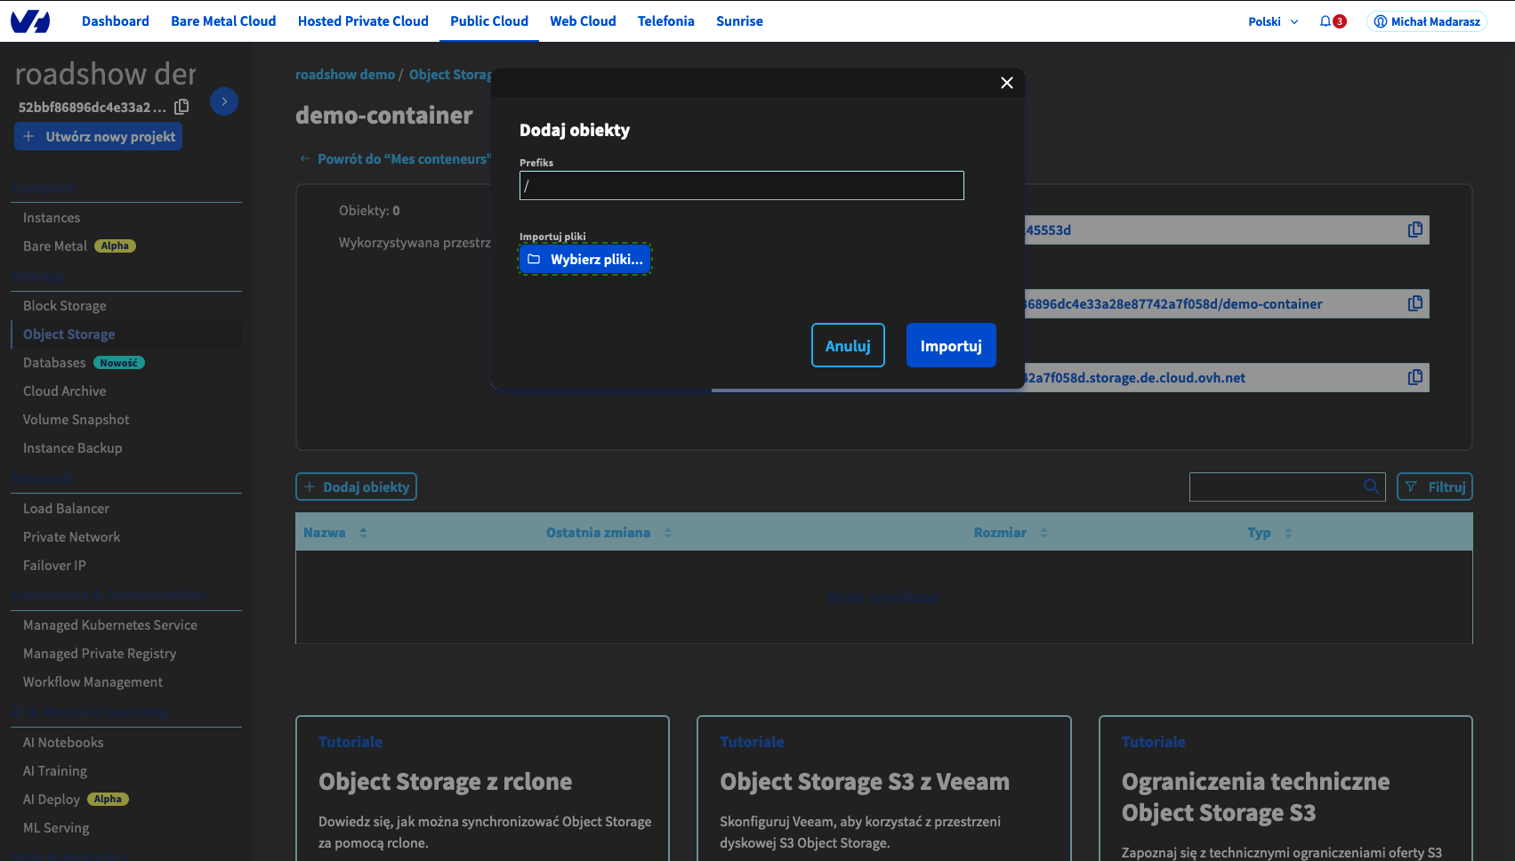The image size is (1515, 861).
Task: Click the search magnifier icon
Action: pos(1372,487)
